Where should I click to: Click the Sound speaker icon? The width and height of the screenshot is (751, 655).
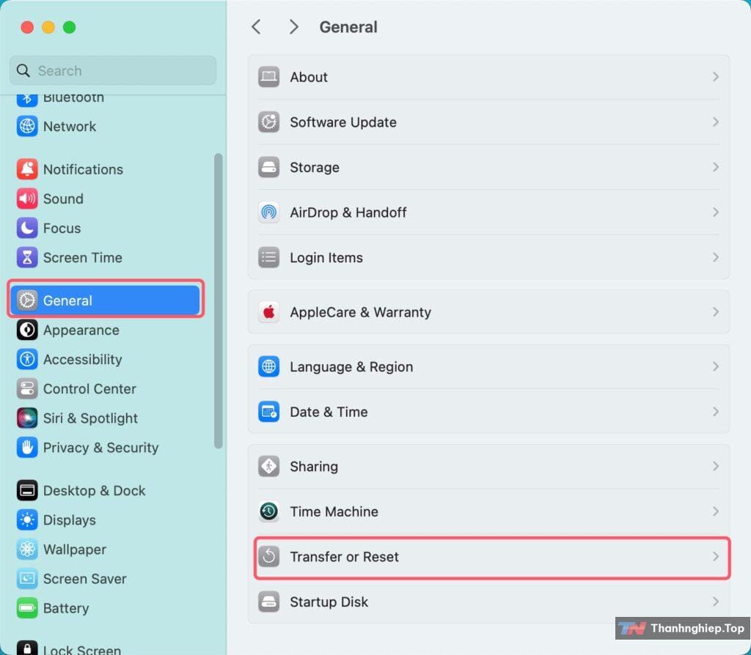[x=27, y=199]
